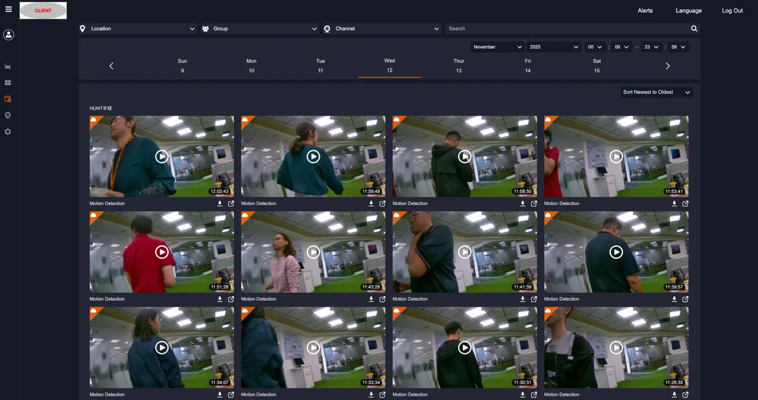Open the Alerts menu

(645, 10)
